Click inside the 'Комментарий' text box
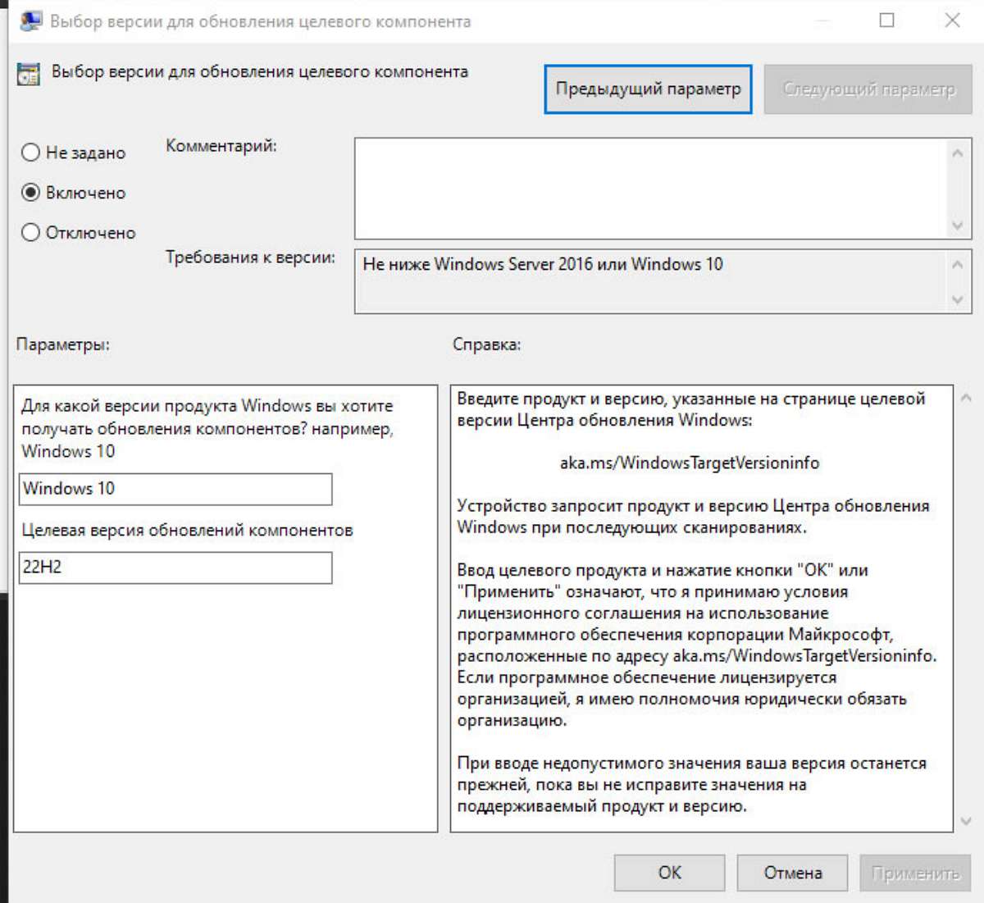 pyautogui.click(x=652, y=189)
